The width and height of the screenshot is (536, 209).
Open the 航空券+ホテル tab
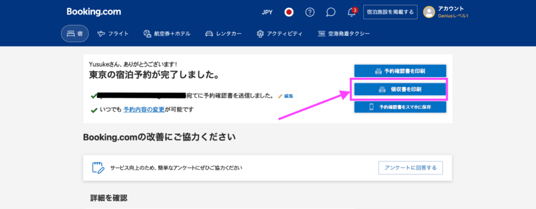[x=166, y=34]
